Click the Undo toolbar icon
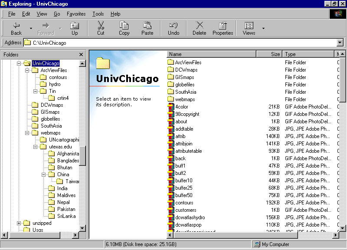 [173, 26]
